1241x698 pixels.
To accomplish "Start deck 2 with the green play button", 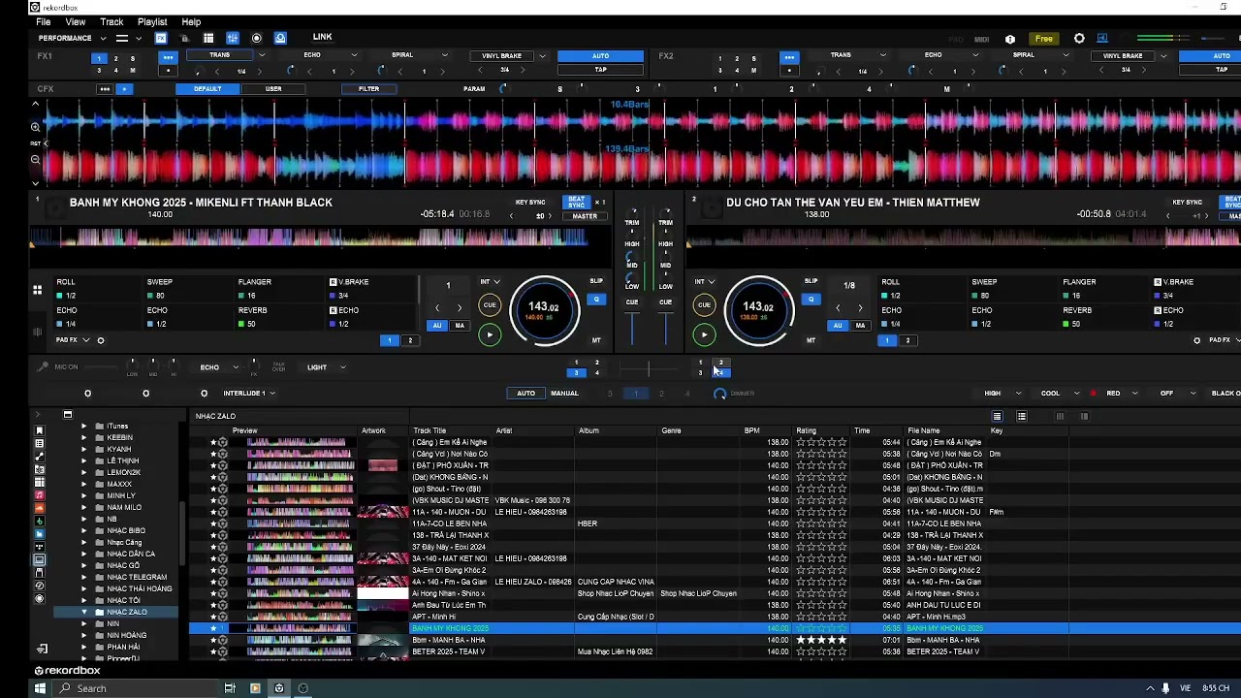I will [704, 335].
